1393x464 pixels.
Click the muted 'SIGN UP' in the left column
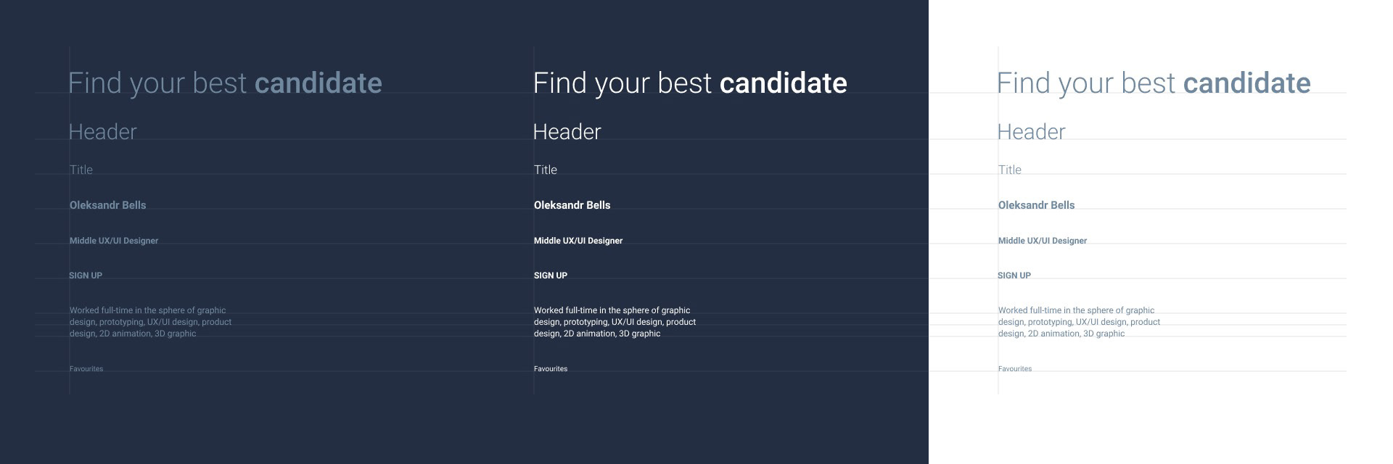tap(86, 275)
